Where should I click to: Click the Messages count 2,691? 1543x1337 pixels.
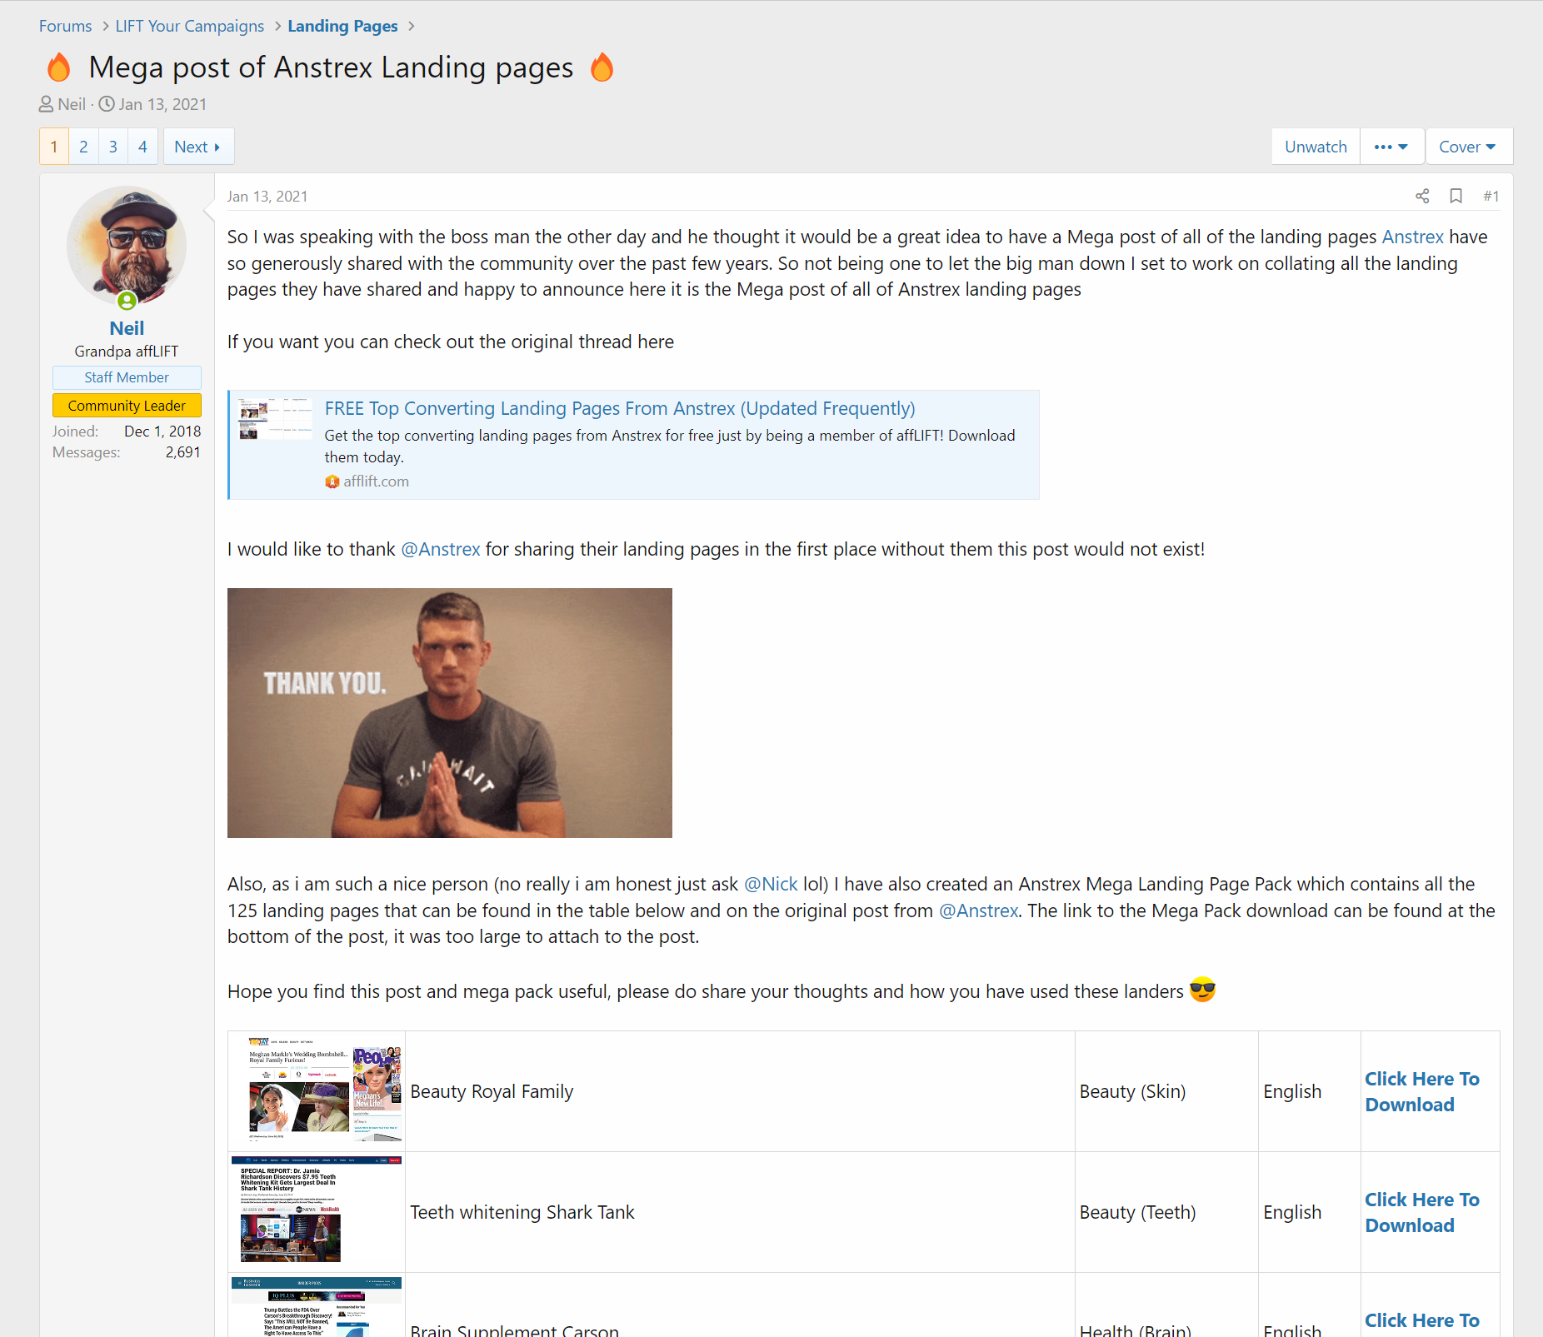click(182, 452)
